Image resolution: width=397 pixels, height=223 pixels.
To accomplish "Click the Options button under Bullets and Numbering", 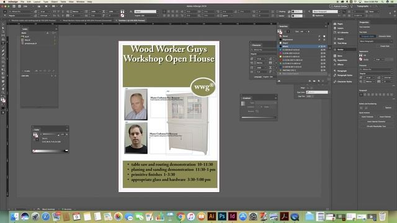I will (x=388, y=108).
